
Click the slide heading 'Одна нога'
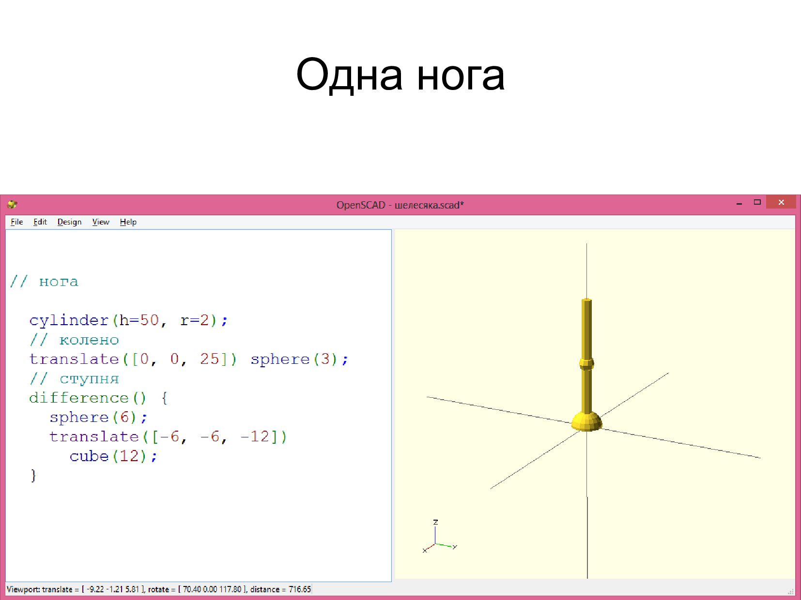400,75
